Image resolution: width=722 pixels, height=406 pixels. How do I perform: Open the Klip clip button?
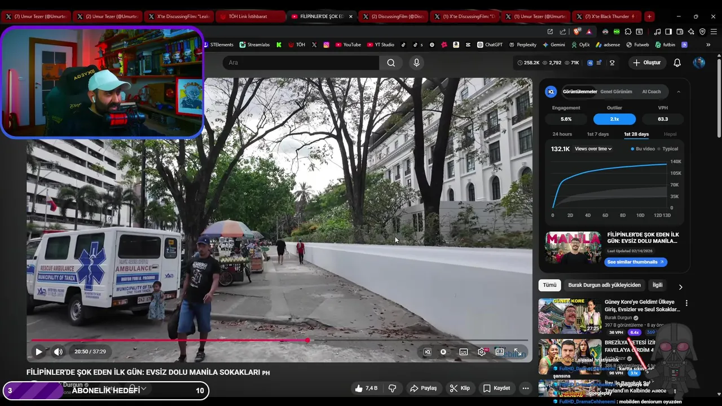(460, 388)
